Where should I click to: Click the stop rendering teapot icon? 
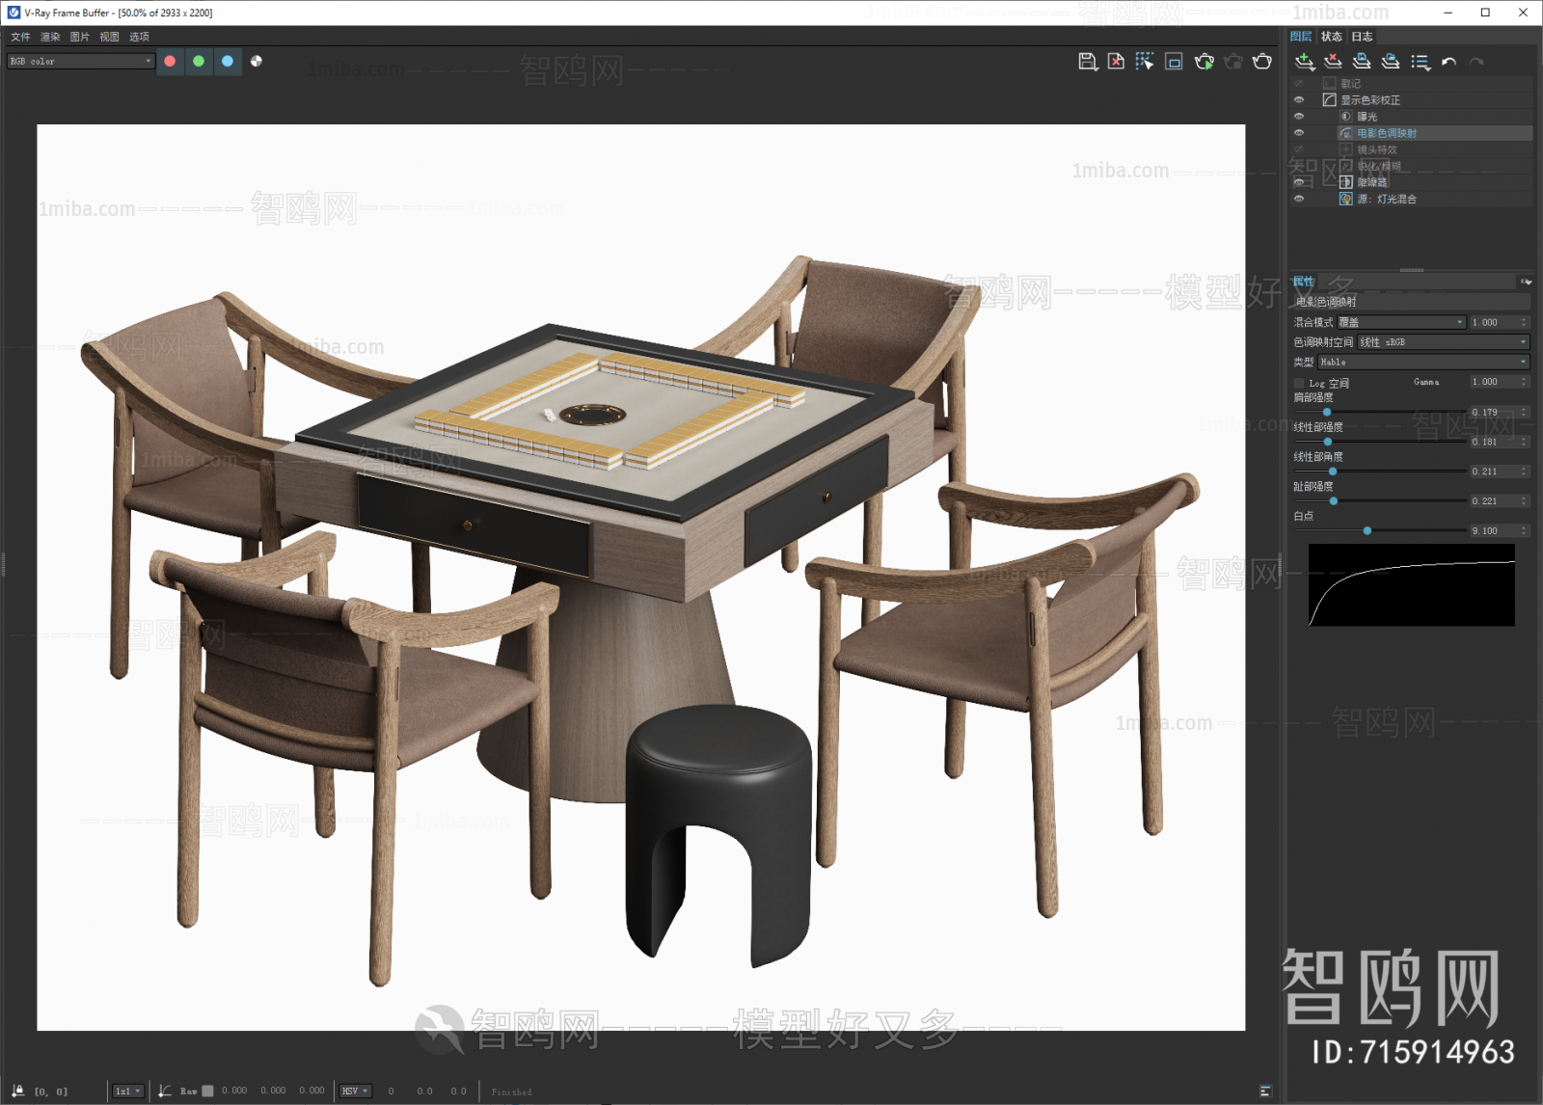point(1232,62)
